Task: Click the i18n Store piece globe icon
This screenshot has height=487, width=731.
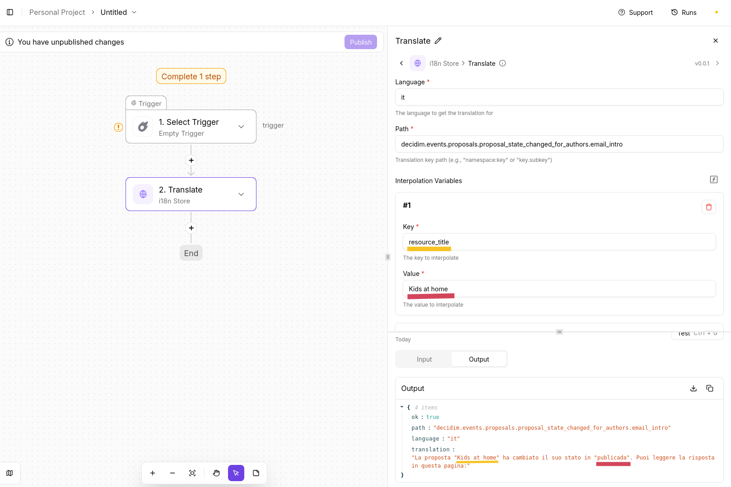Action: click(418, 63)
